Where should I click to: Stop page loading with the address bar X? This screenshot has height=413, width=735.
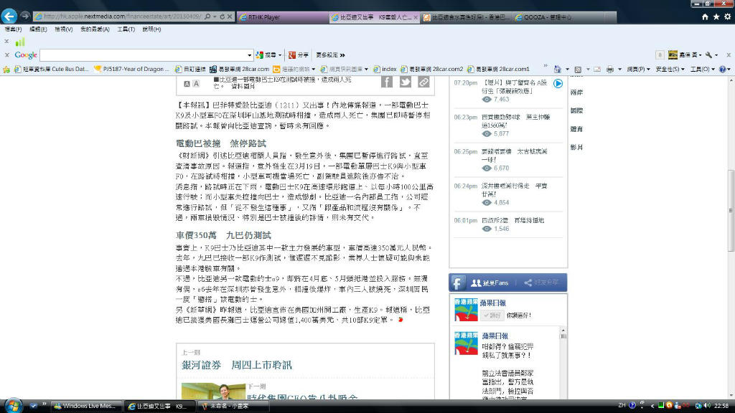pos(230,16)
